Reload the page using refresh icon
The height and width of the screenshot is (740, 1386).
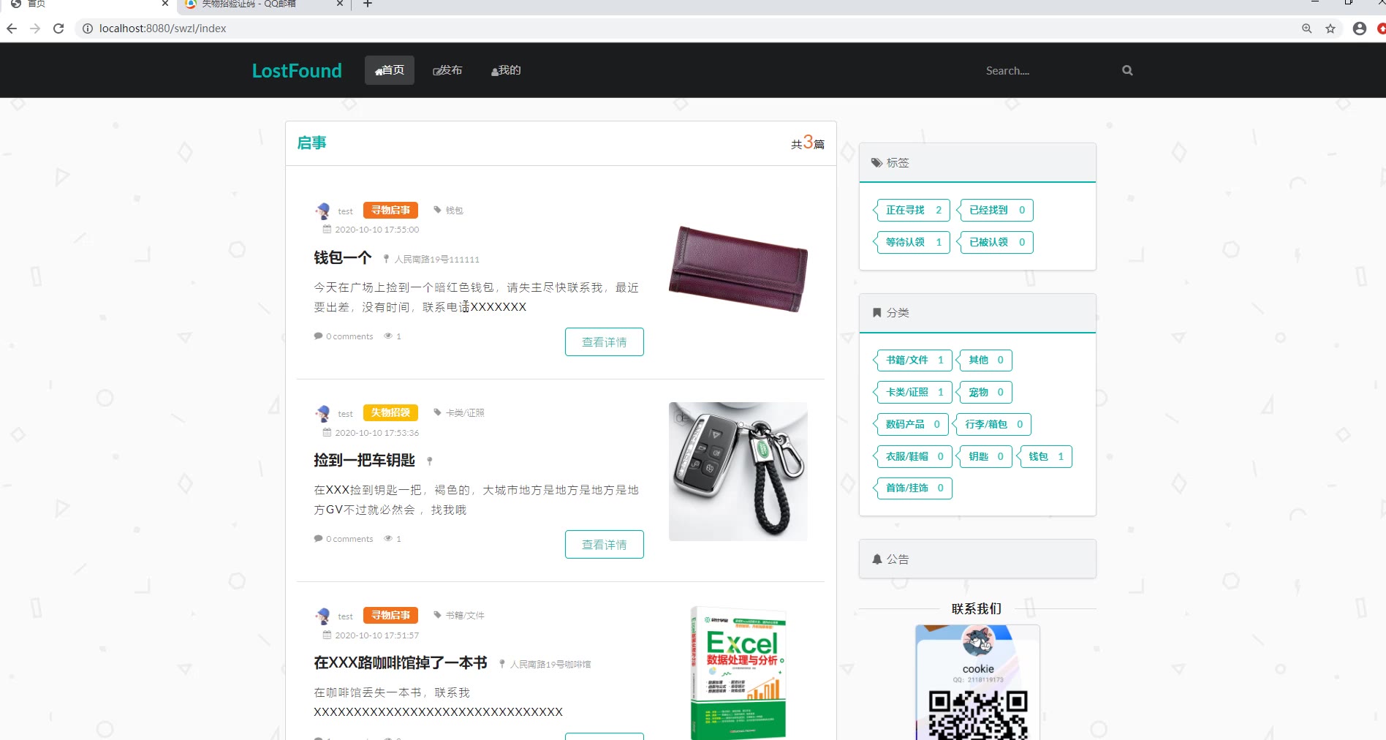58,29
